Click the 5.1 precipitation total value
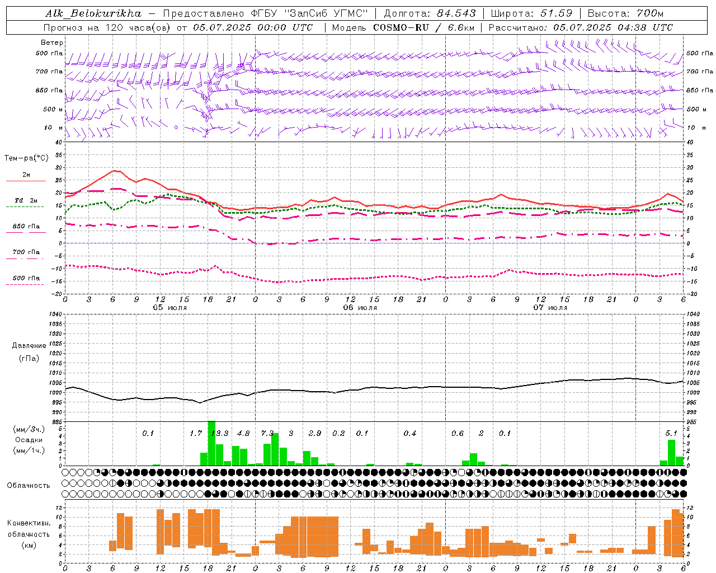Screen dimensions: 716x573 (671, 433)
